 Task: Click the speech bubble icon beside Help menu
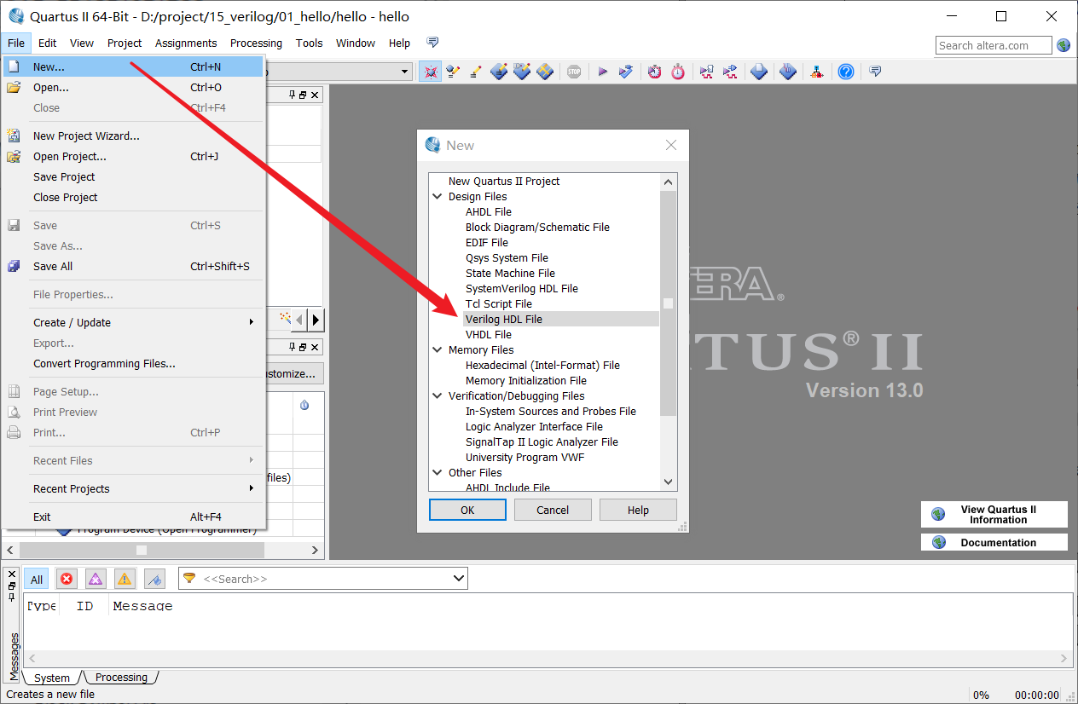pos(433,43)
